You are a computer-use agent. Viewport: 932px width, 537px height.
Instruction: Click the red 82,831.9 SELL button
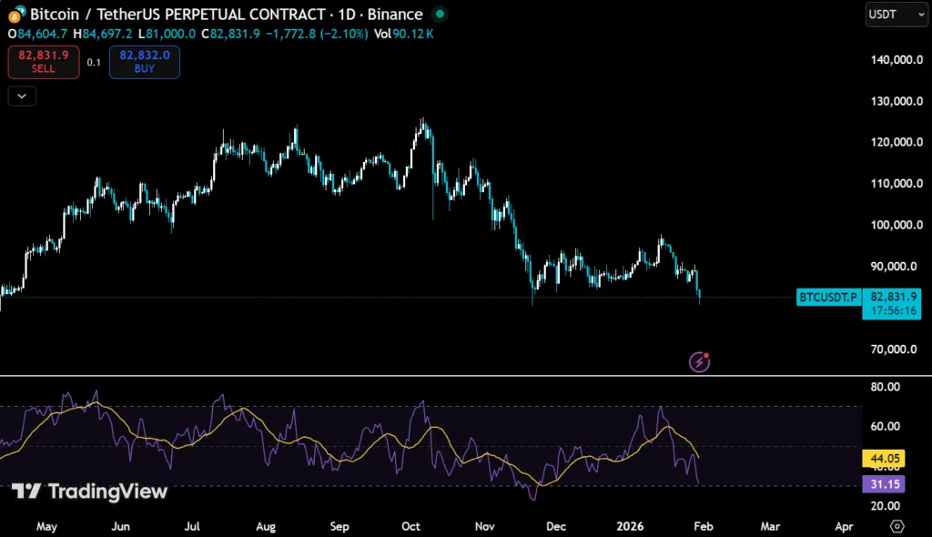[43, 62]
